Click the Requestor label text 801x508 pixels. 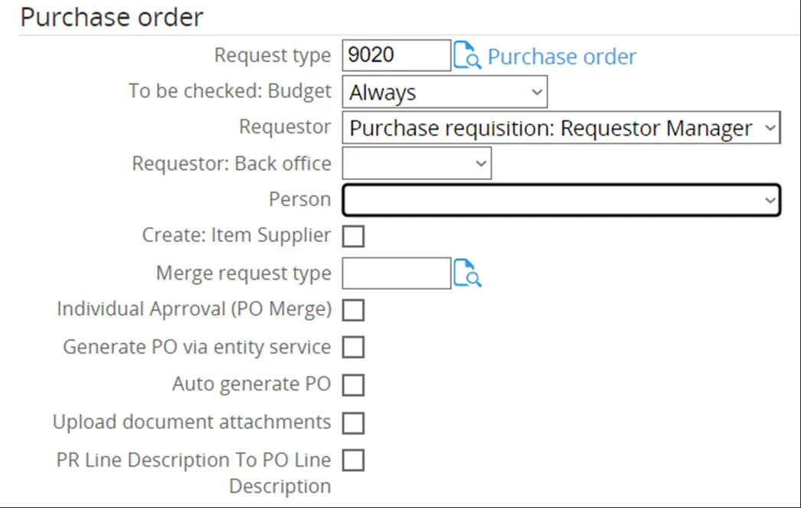point(284,127)
